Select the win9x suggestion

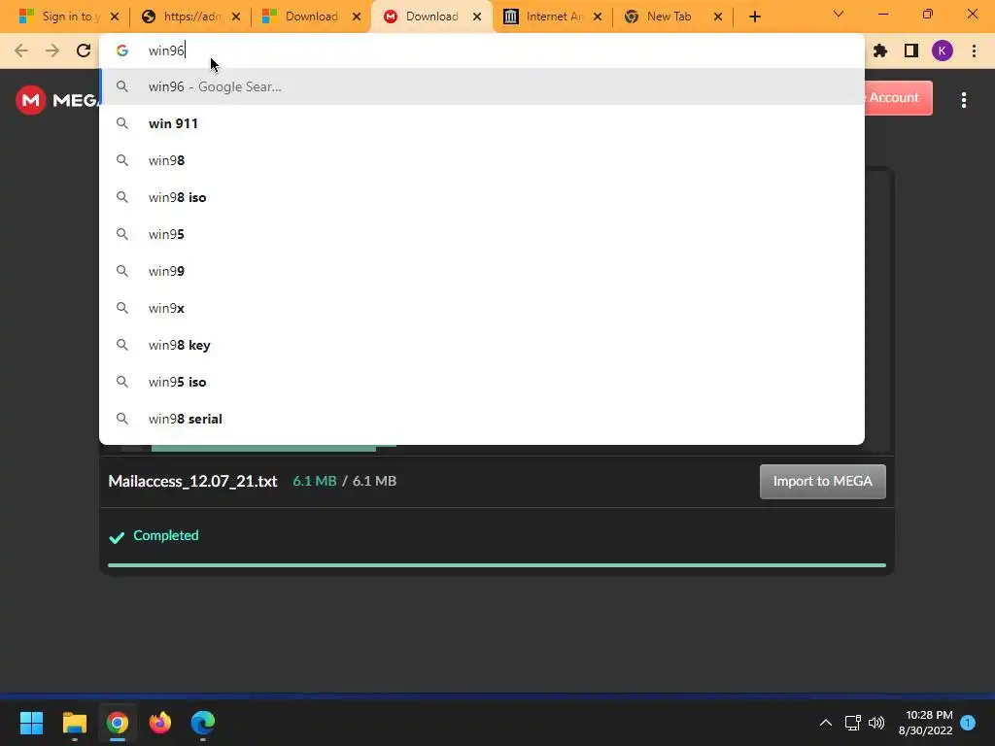(x=482, y=308)
